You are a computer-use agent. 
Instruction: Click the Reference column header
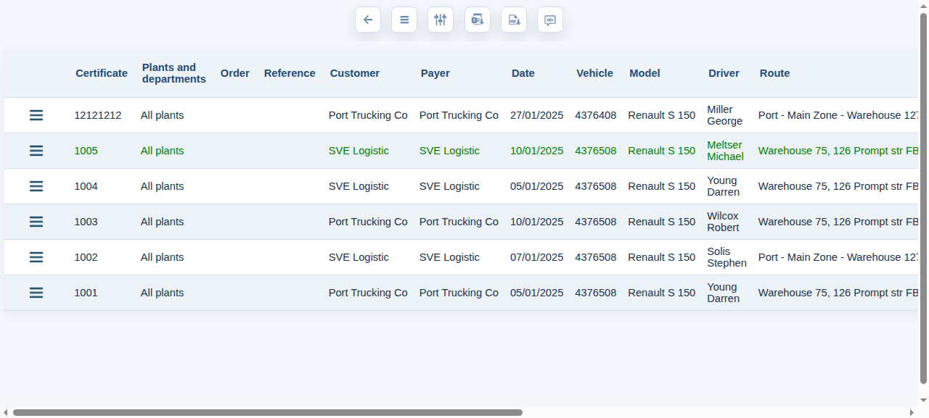pyautogui.click(x=290, y=73)
